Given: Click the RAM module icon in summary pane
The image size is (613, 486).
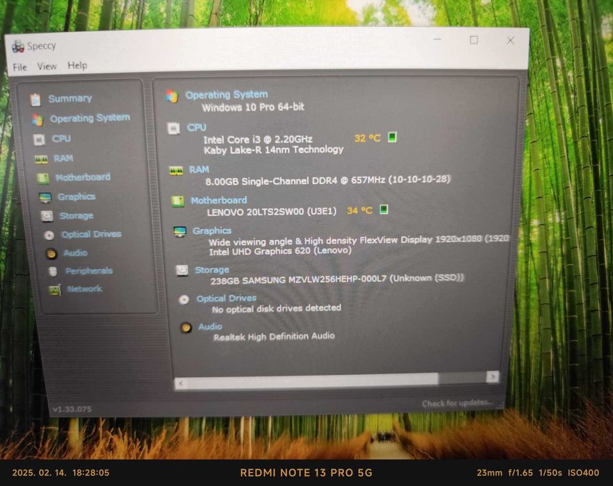Looking at the screenshot, I should pyautogui.click(x=176, y=171).
